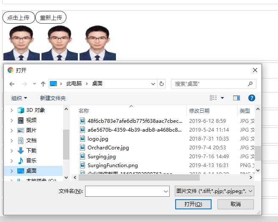Image resolution: width=278 pixels, height=222 pixels.
Task: Open the 组织 menu
Action: [x=19, y=98]
